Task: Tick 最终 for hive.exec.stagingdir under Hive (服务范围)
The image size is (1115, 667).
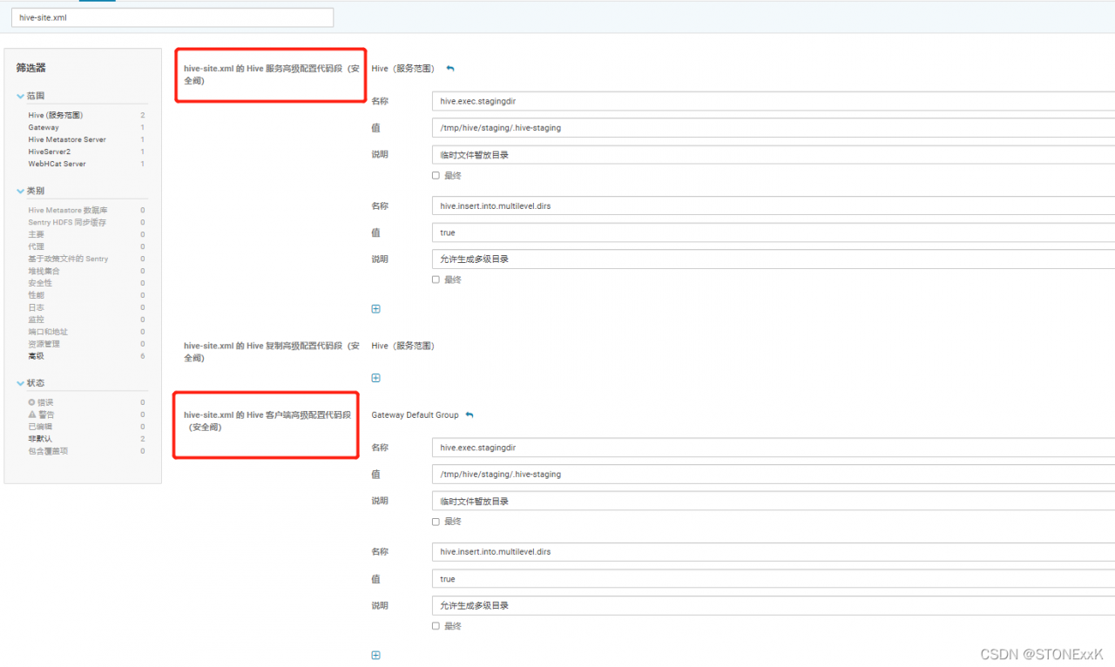Action: click(x=436, y=175)
